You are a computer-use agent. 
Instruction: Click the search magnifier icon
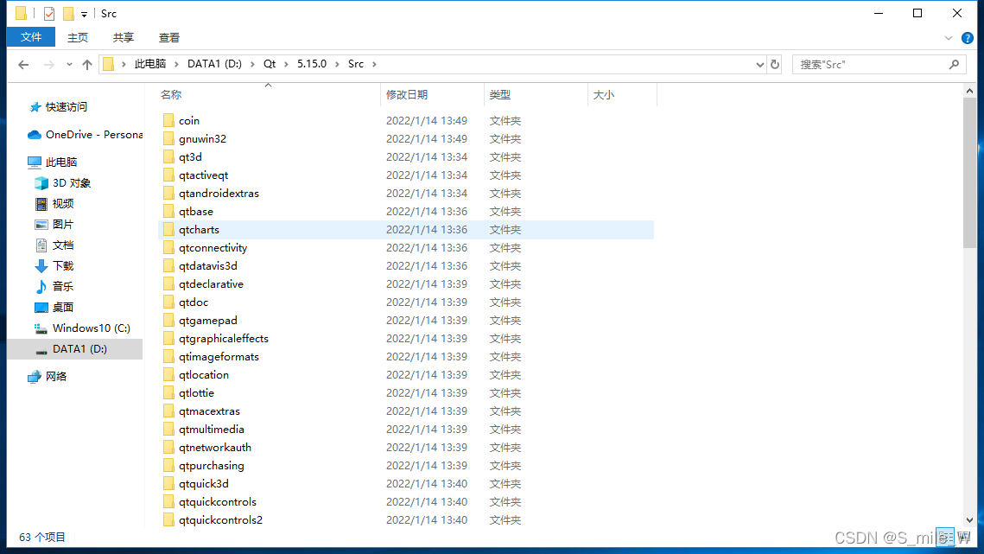(954, 64)
